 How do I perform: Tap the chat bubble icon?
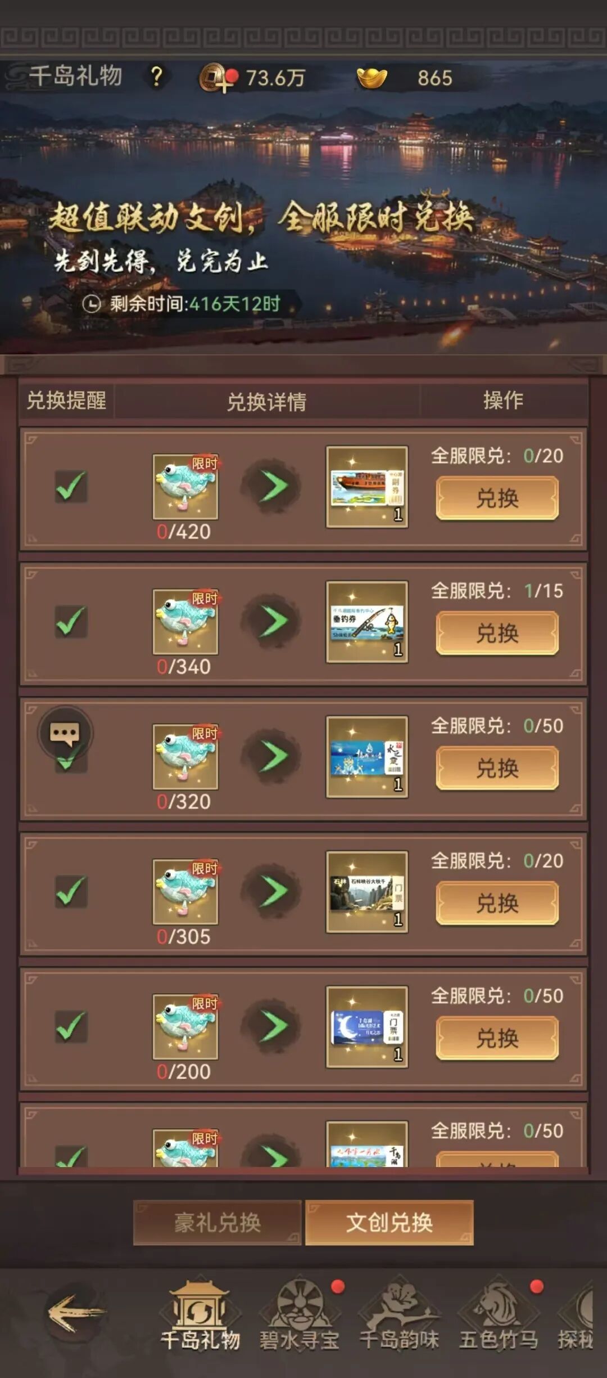click(x=65, y=733)
